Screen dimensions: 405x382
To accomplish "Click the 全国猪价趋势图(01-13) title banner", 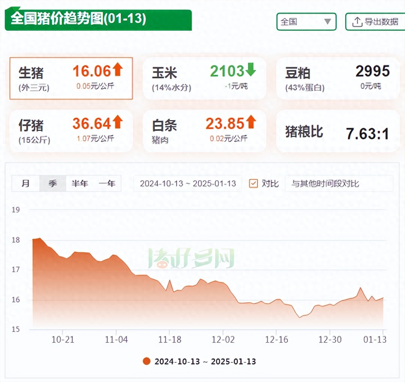I will [98, 20].
